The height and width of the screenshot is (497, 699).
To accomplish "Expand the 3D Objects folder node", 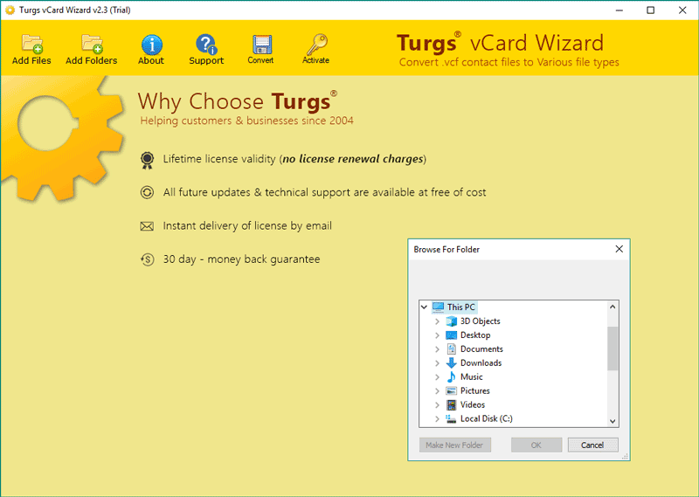I will (438, 321).
